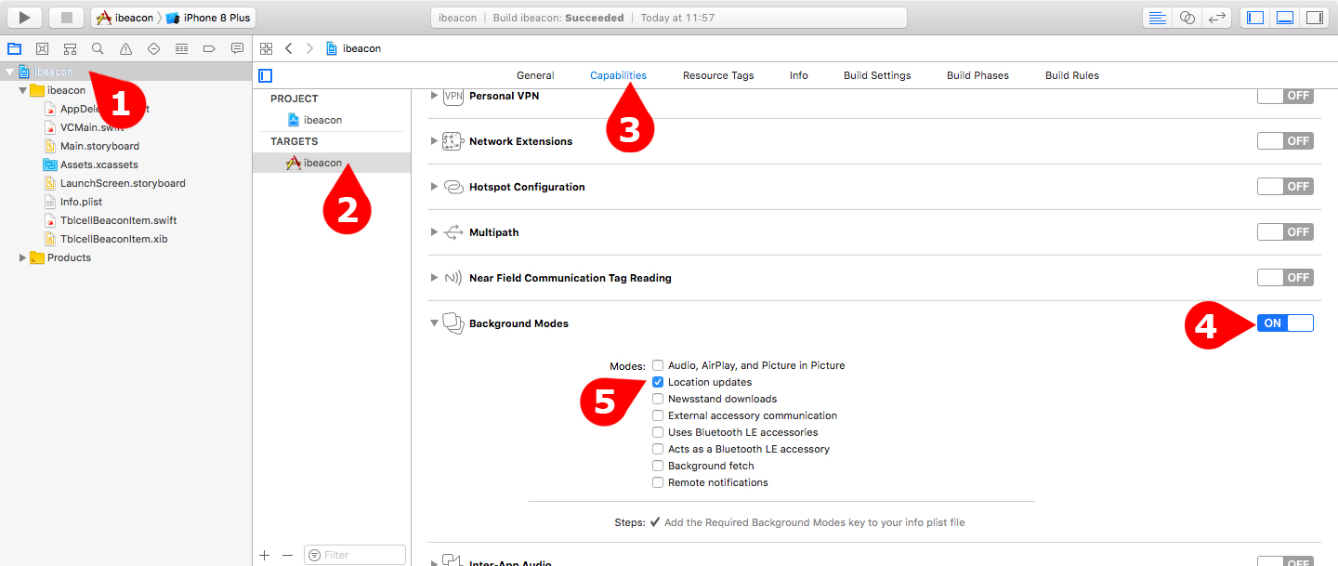The width and height of the screenshot is (1338, 566).
Task: Expand Products folder
Action: 23,257
